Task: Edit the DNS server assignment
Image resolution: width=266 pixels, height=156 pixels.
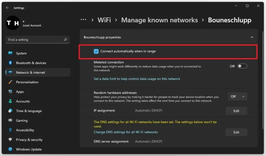Action: pos(236,132)
